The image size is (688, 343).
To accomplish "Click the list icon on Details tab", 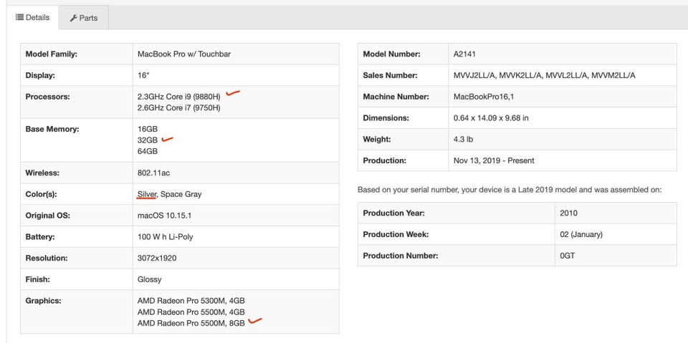I will click(19, 18).
